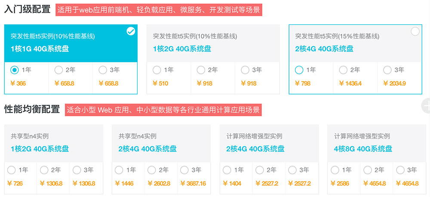The height and width of the screenshot is (197, 430).
Task: Select the 3年 plan for 4核8G instance
Action: (400, 170)
